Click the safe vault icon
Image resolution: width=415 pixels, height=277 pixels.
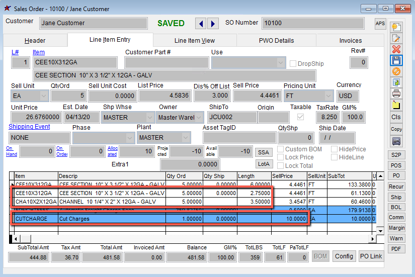(x=396, y=141)
